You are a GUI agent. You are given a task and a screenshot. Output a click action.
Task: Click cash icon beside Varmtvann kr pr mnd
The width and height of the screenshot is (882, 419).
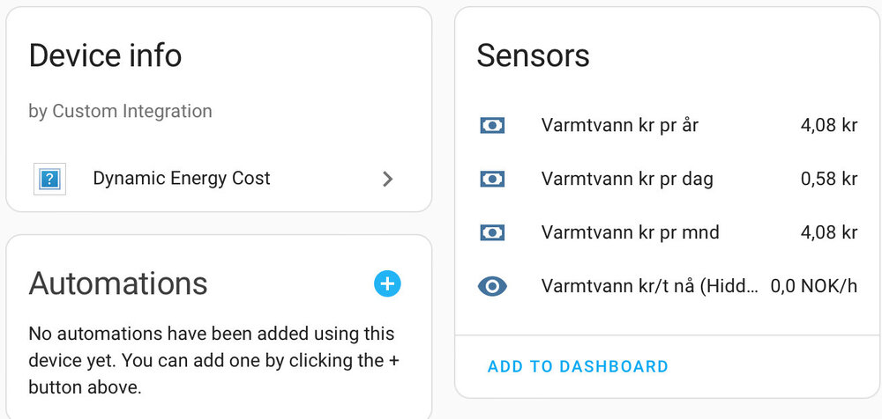click(492, 232)
